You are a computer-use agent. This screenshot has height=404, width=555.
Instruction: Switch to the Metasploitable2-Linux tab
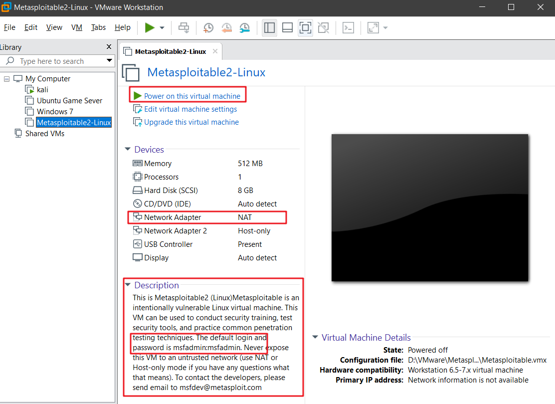pyautogui.click(x=170, y=52)
